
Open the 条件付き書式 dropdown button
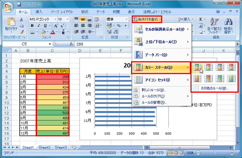click(x=147, y=19)
